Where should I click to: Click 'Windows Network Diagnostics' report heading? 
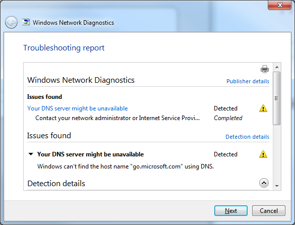pyautogui.click(x=81, y=80)
